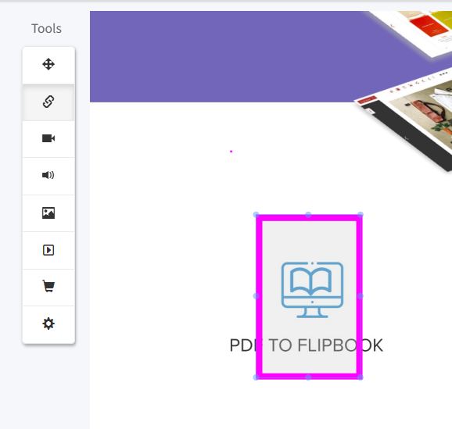Click the PDF TO FLIPBOOK text

point(306,345)
